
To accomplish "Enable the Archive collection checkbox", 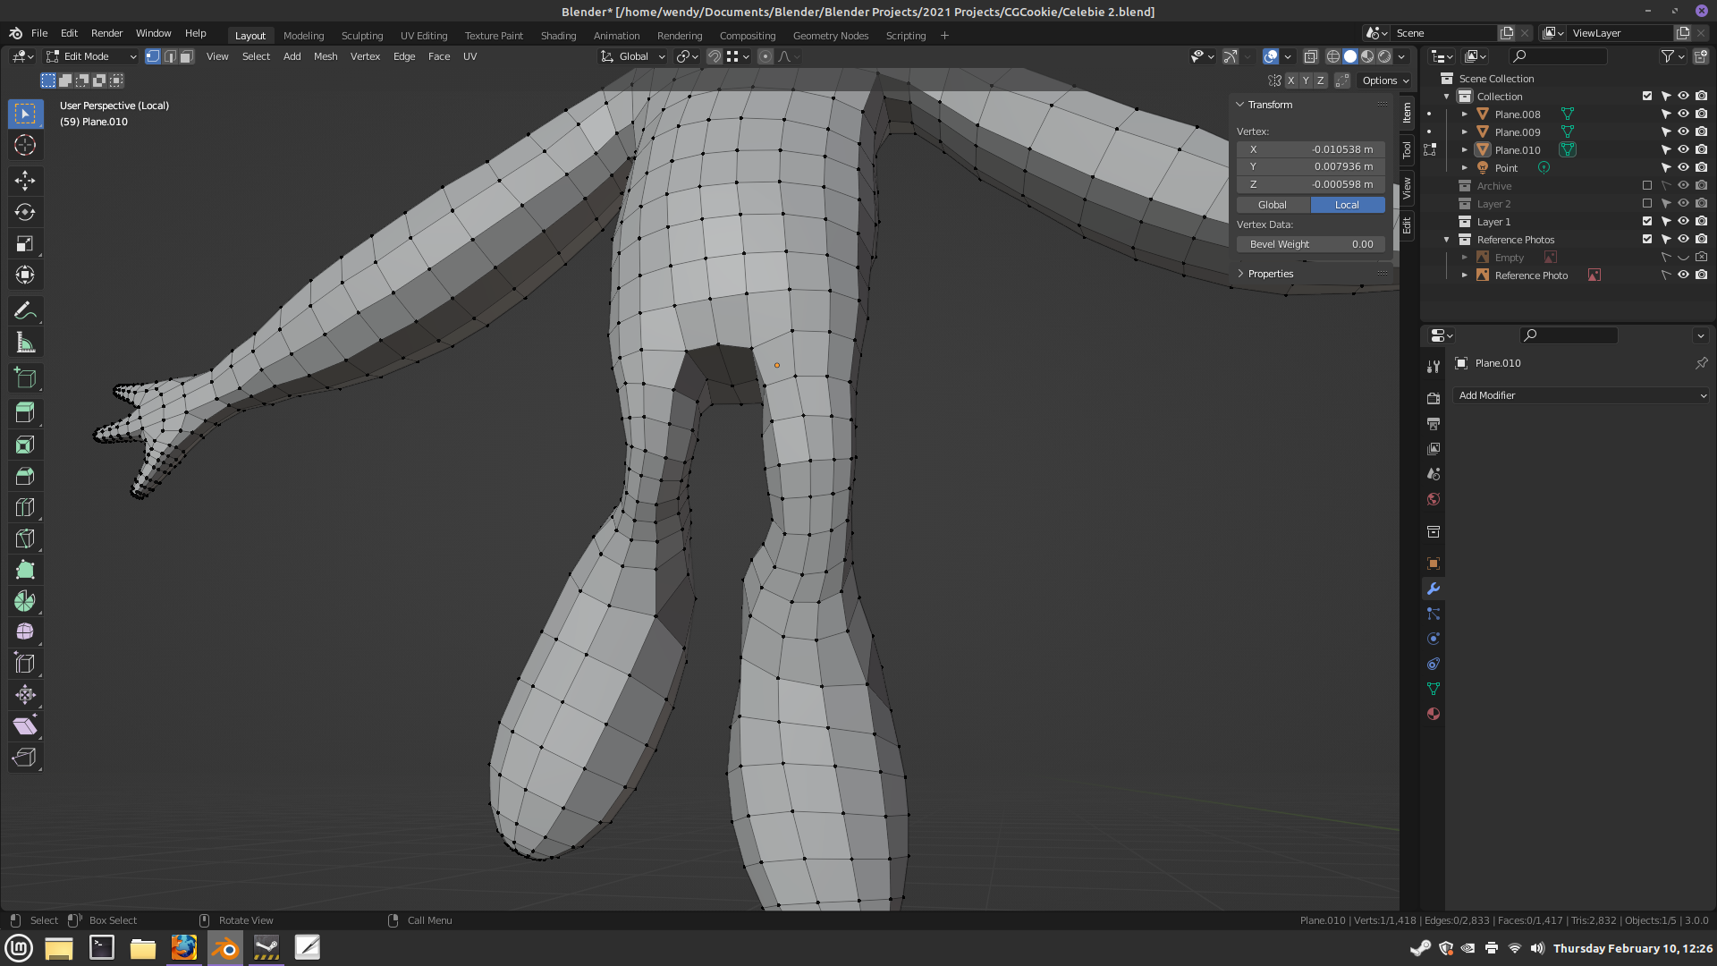I will tap(1647, 186).
